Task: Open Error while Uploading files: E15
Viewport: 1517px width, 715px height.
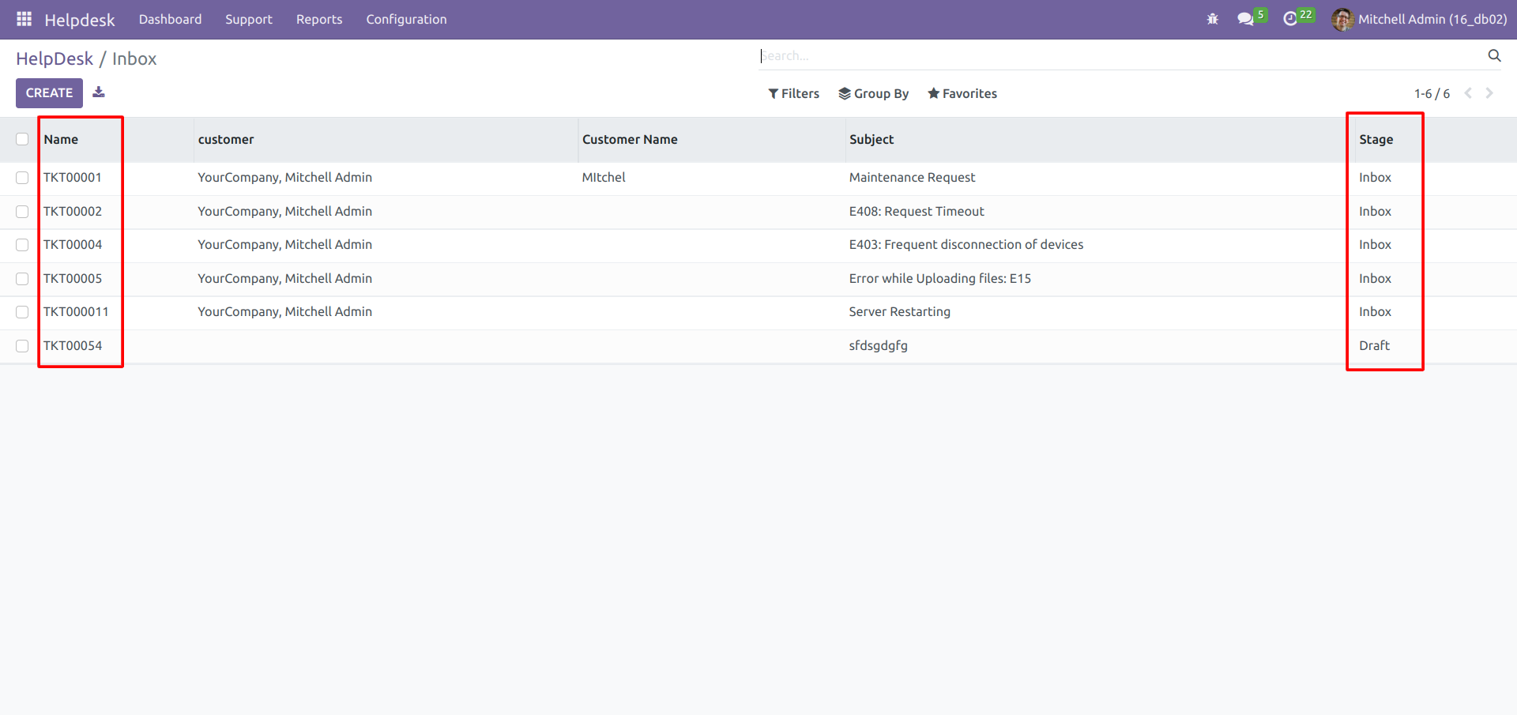Action: pyautogui.click(x=939, y=279)
